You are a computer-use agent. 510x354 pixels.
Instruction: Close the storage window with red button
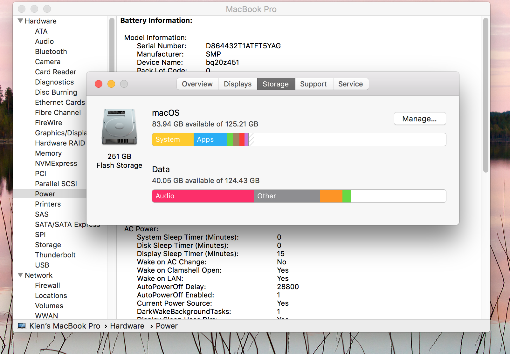[99, 84]
